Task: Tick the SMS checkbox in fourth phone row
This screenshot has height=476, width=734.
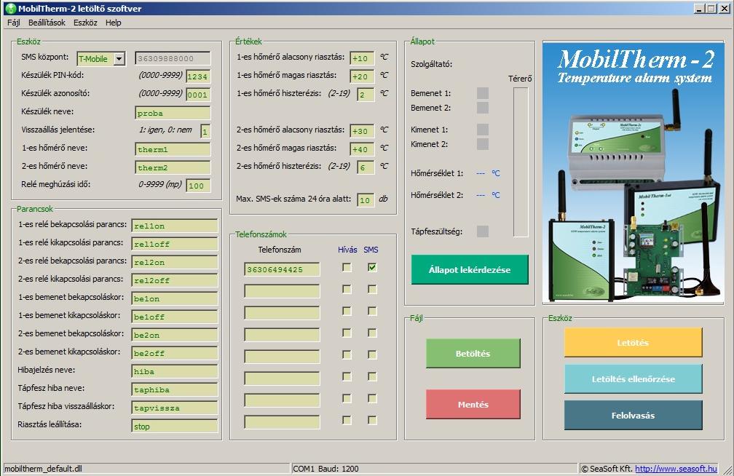Action: [372, 333]
